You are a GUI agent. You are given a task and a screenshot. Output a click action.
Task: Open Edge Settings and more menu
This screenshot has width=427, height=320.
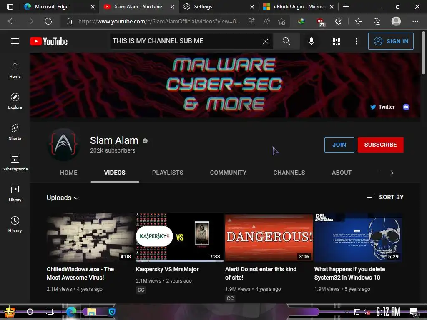click(x=415, y=21)
